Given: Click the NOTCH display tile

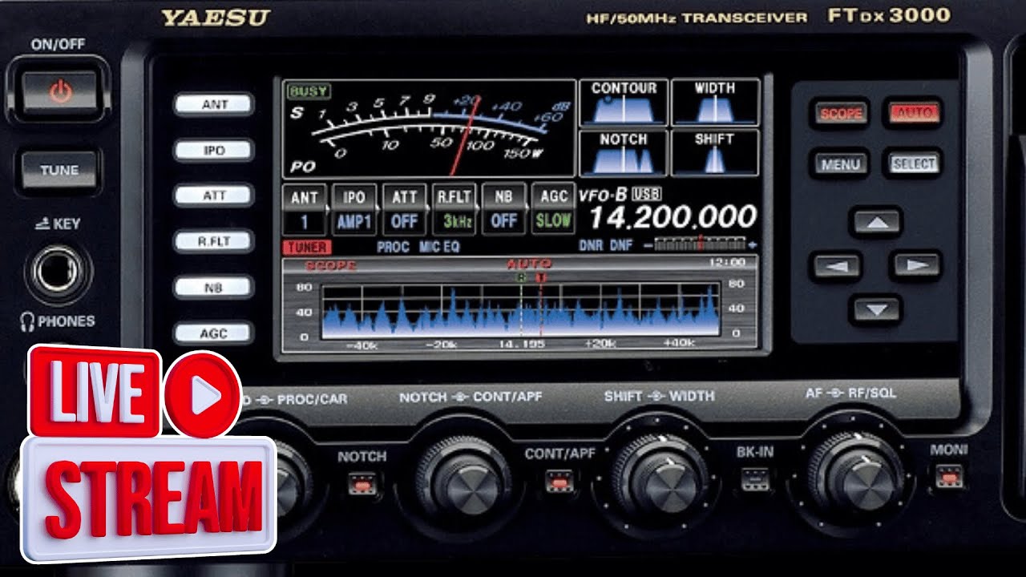Looking at the screenshot, I should click(x=624, y=152).
